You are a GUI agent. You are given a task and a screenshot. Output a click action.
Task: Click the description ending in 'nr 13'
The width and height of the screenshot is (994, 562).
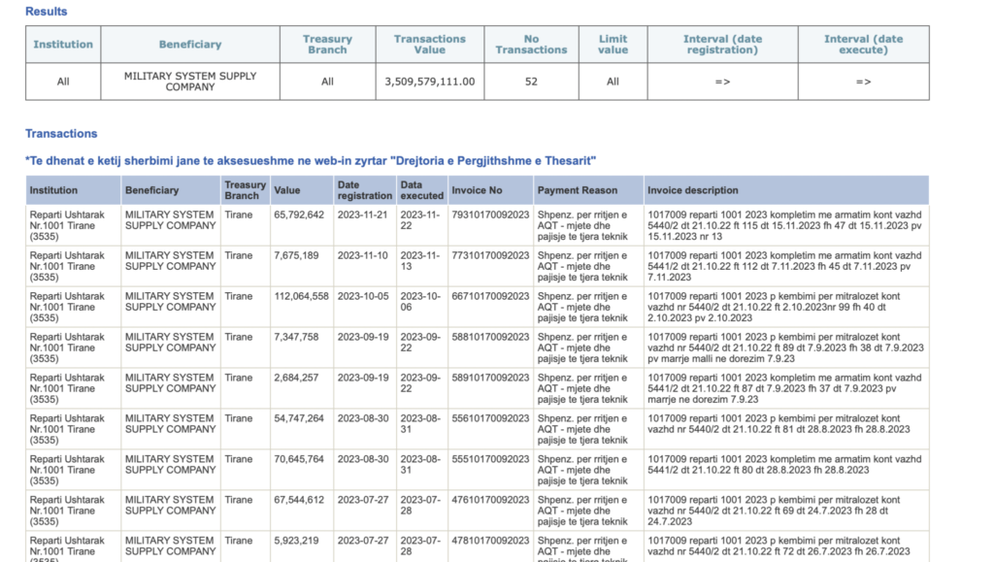coord(784,225)
